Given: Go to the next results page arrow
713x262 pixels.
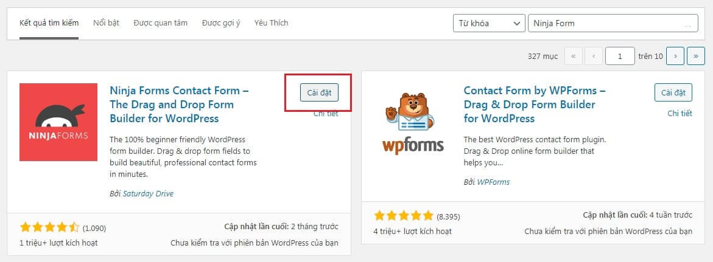Looking at the screenshot, I should 675,57.
